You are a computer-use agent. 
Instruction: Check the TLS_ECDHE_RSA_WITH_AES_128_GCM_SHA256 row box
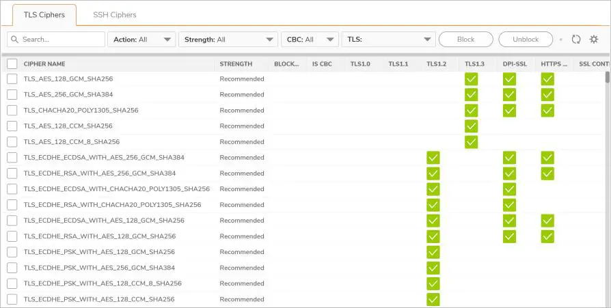pos(12,236)
